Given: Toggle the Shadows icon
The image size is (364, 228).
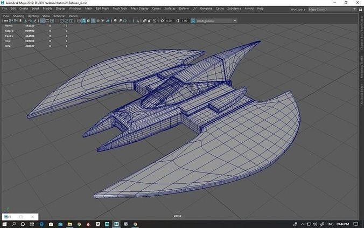Looking at the screenshot, I should coord(108,20).
